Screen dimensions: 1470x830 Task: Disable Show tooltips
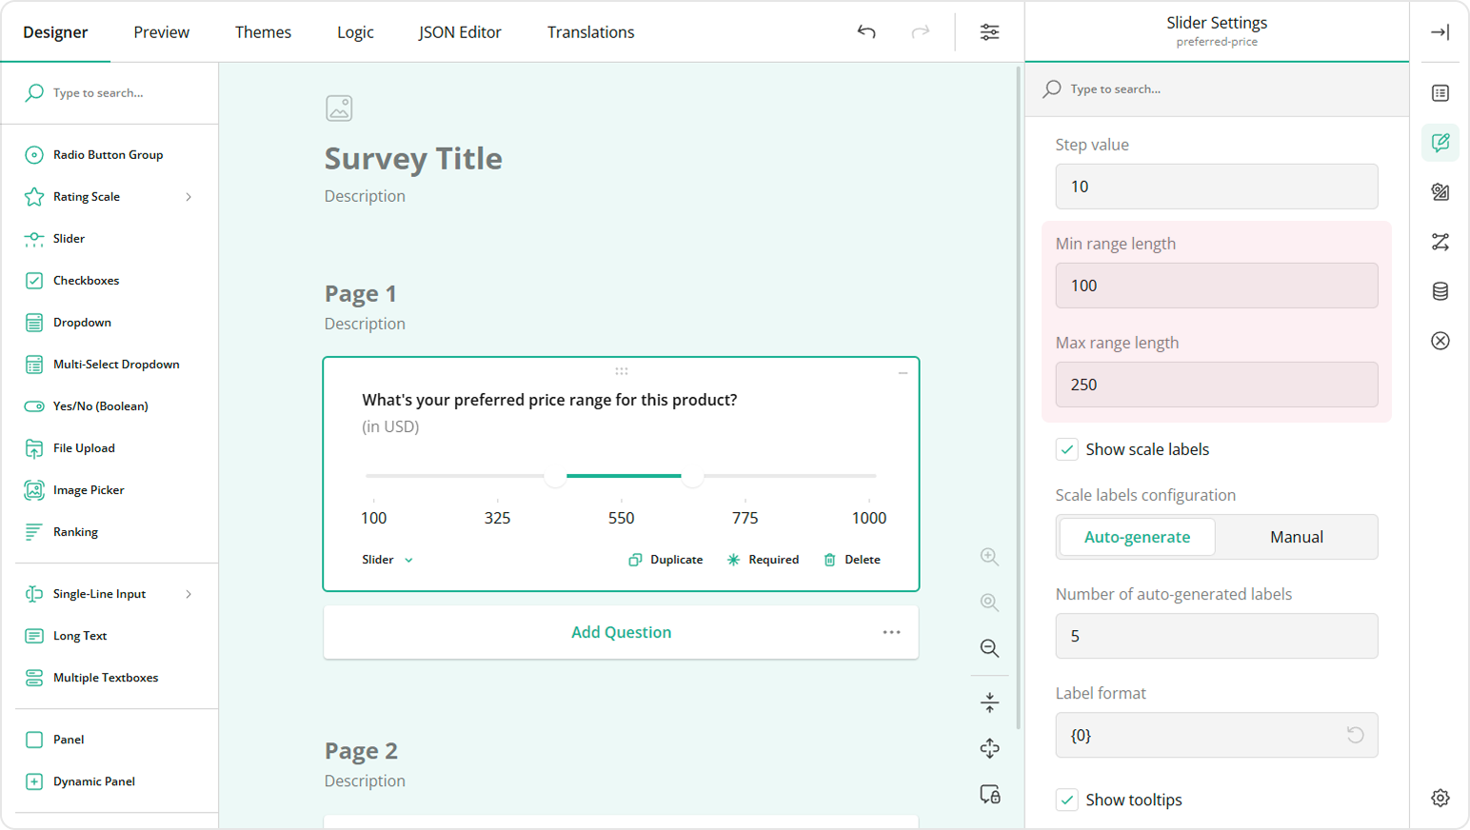coord(1066,800)
